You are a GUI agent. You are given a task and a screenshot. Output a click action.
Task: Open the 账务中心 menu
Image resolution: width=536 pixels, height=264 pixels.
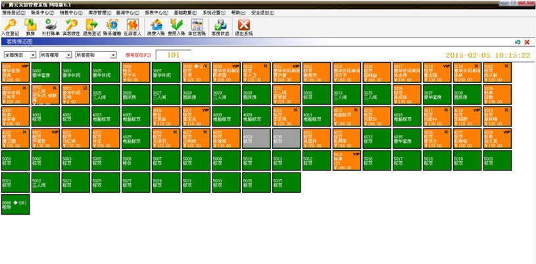(x=42, y=12)
